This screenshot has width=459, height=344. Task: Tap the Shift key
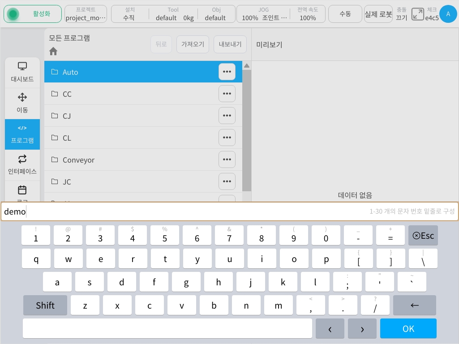click(45, 305)
